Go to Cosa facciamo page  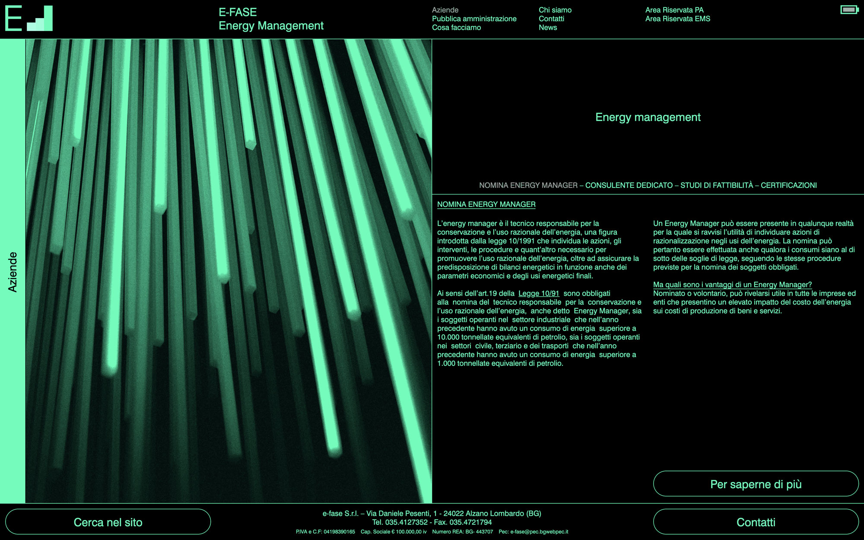(456, 27)
